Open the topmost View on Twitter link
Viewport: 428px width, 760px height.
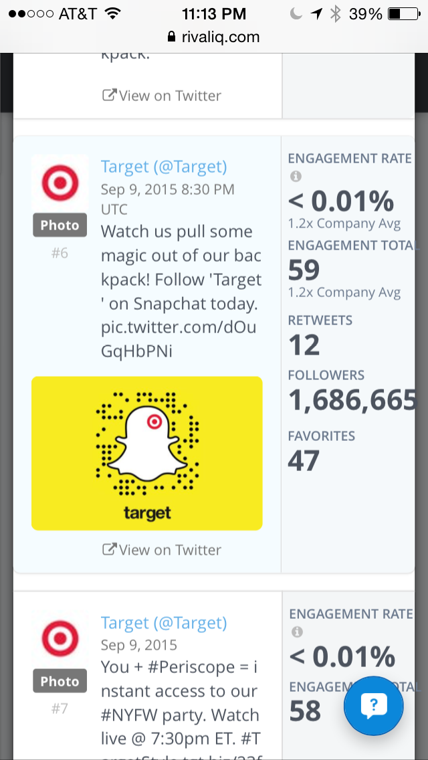pyautogui.click(x=161, y=96)
